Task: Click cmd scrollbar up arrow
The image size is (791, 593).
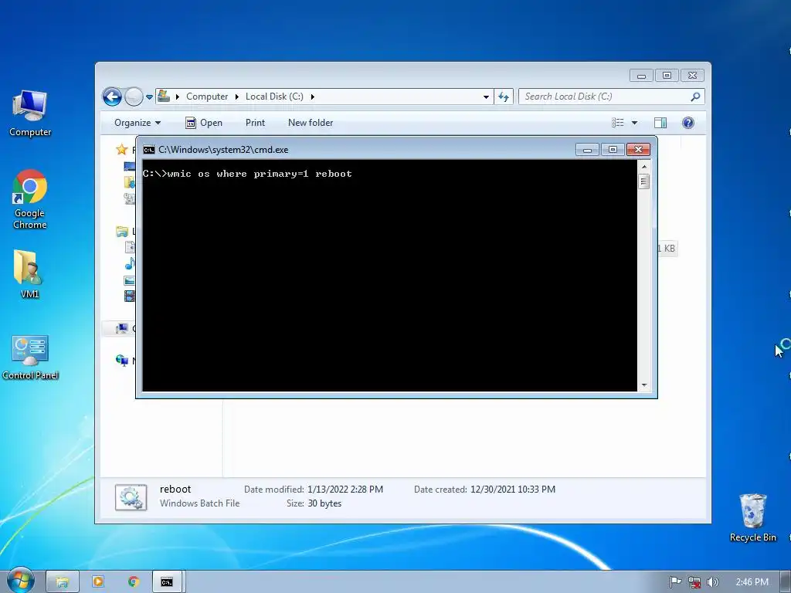Action: pyautogui.click(x=644, y=167)
